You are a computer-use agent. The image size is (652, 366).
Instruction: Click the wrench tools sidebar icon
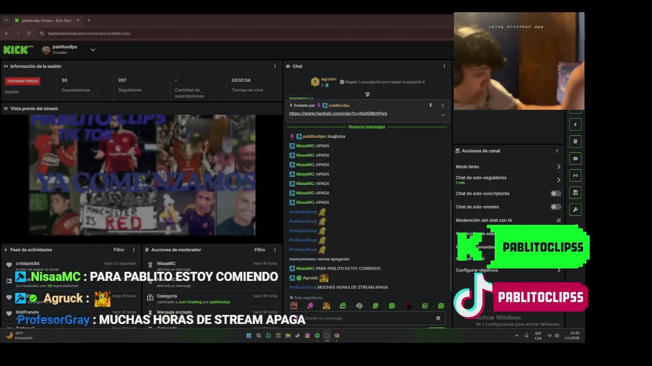coord(576,209)
